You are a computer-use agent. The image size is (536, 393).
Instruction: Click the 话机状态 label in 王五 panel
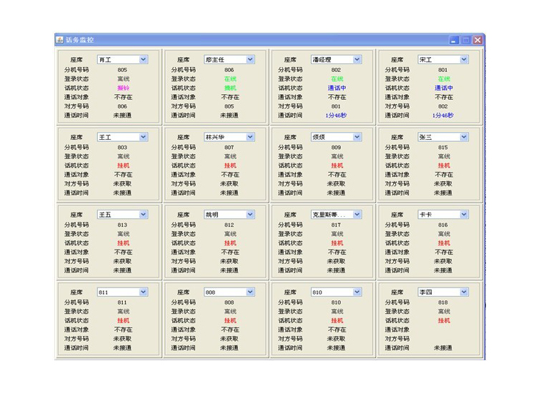click(76, 243)
